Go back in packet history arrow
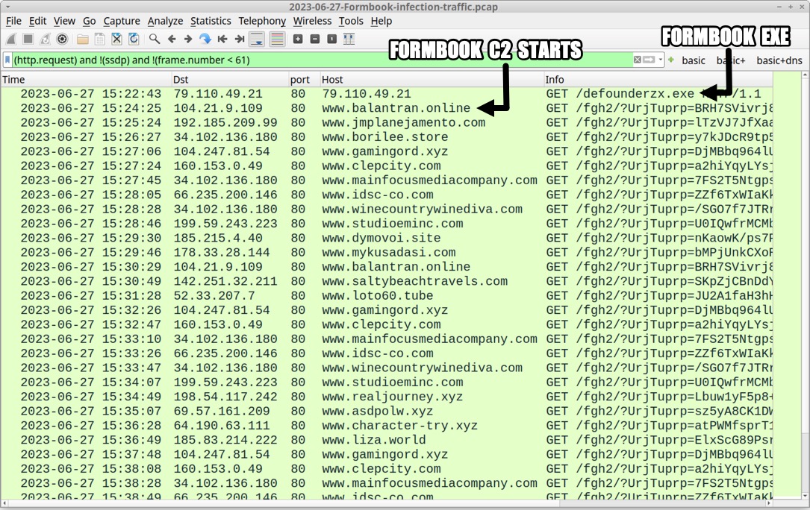The width and height of the screenshot is (810, 510). [x=172, y=39]
